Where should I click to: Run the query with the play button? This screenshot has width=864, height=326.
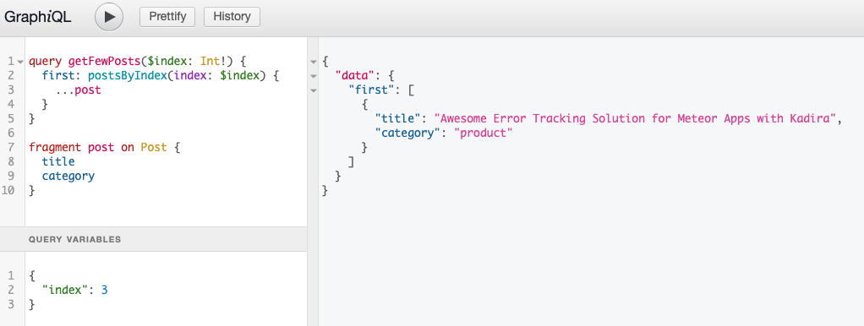pos(109,17)
